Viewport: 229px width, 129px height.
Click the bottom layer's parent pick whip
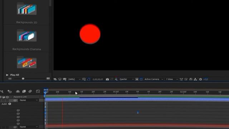click(x=15, y=127)
